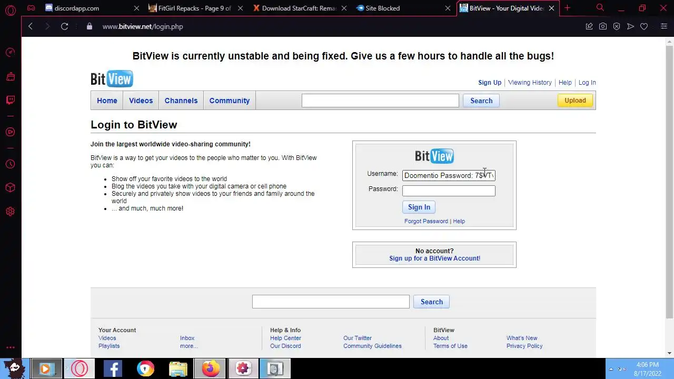Open Settings gear in Opera sidebar
674x379 pixels.
pos(10,212)
